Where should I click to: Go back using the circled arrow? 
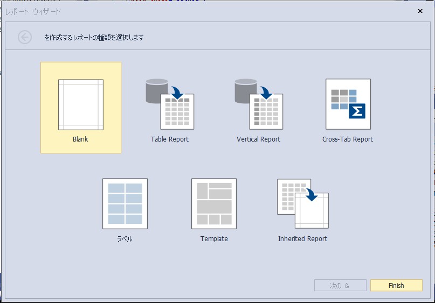[x=25, y=37]
